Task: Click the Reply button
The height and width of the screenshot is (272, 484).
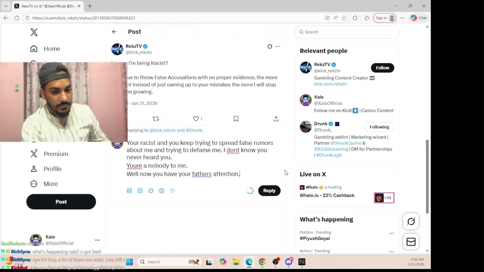Action: [269, 191]
